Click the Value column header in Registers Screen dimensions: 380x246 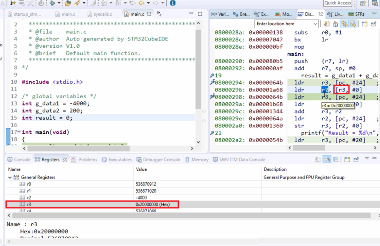pyautogui.click(x=197, y=170)
